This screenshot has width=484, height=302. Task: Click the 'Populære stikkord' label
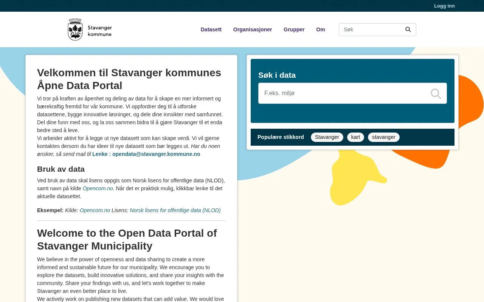pos(281,137)
